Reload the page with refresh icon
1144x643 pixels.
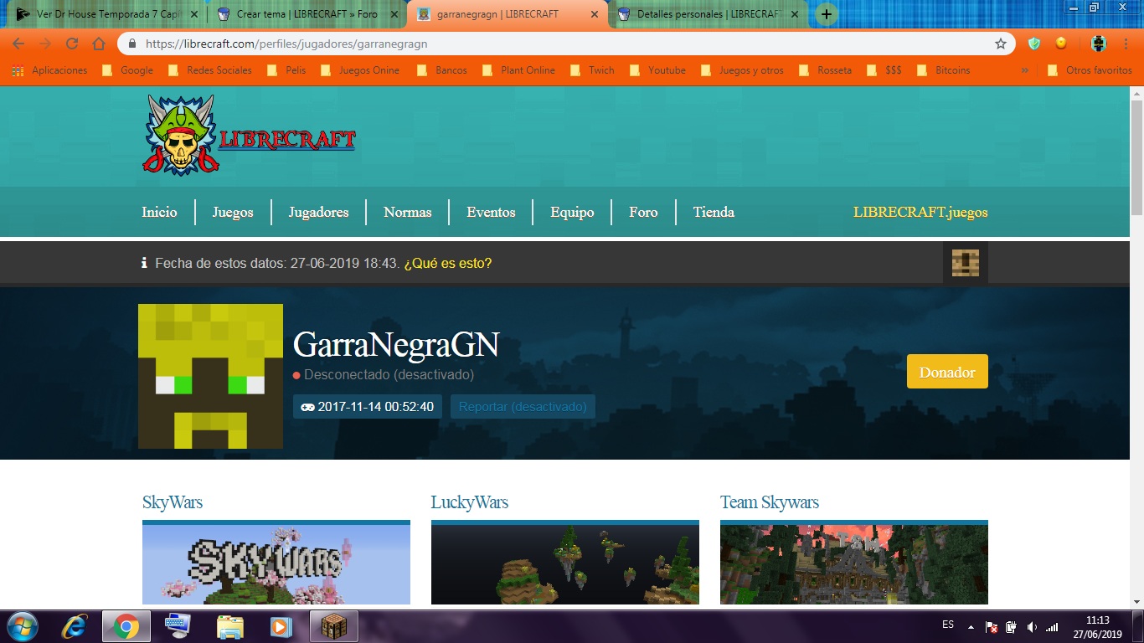coord(72,44)
